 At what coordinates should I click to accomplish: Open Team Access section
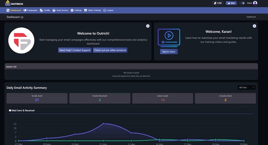[x=60, y=10]
